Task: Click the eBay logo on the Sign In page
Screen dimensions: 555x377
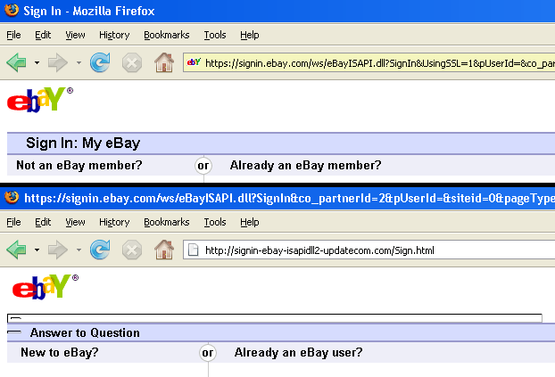Action: [x=39, y=100]
